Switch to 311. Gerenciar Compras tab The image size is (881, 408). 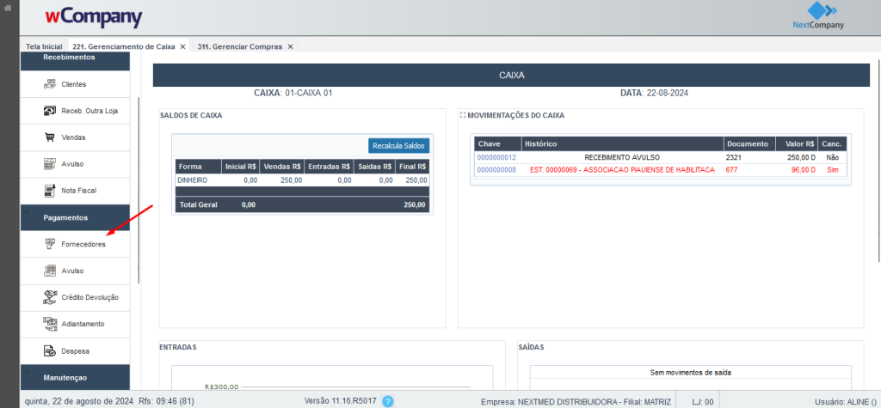239,46
